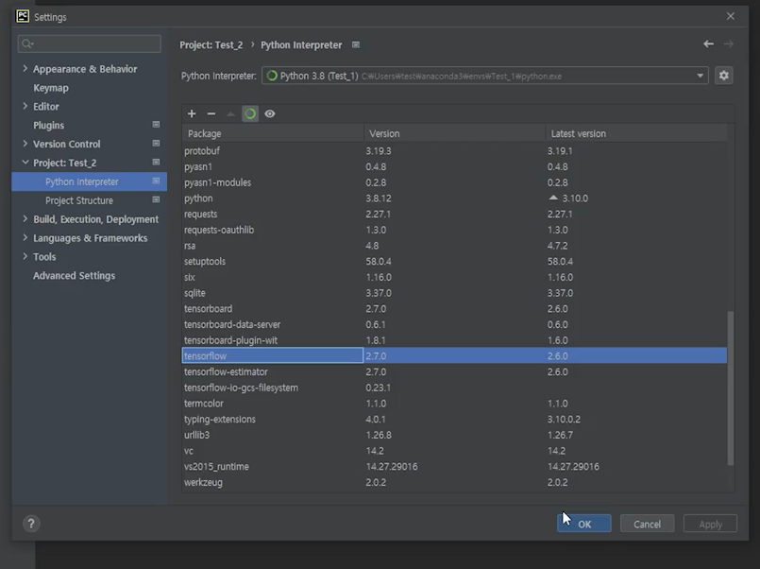Click the Apply button

click(x=710, y=524)
